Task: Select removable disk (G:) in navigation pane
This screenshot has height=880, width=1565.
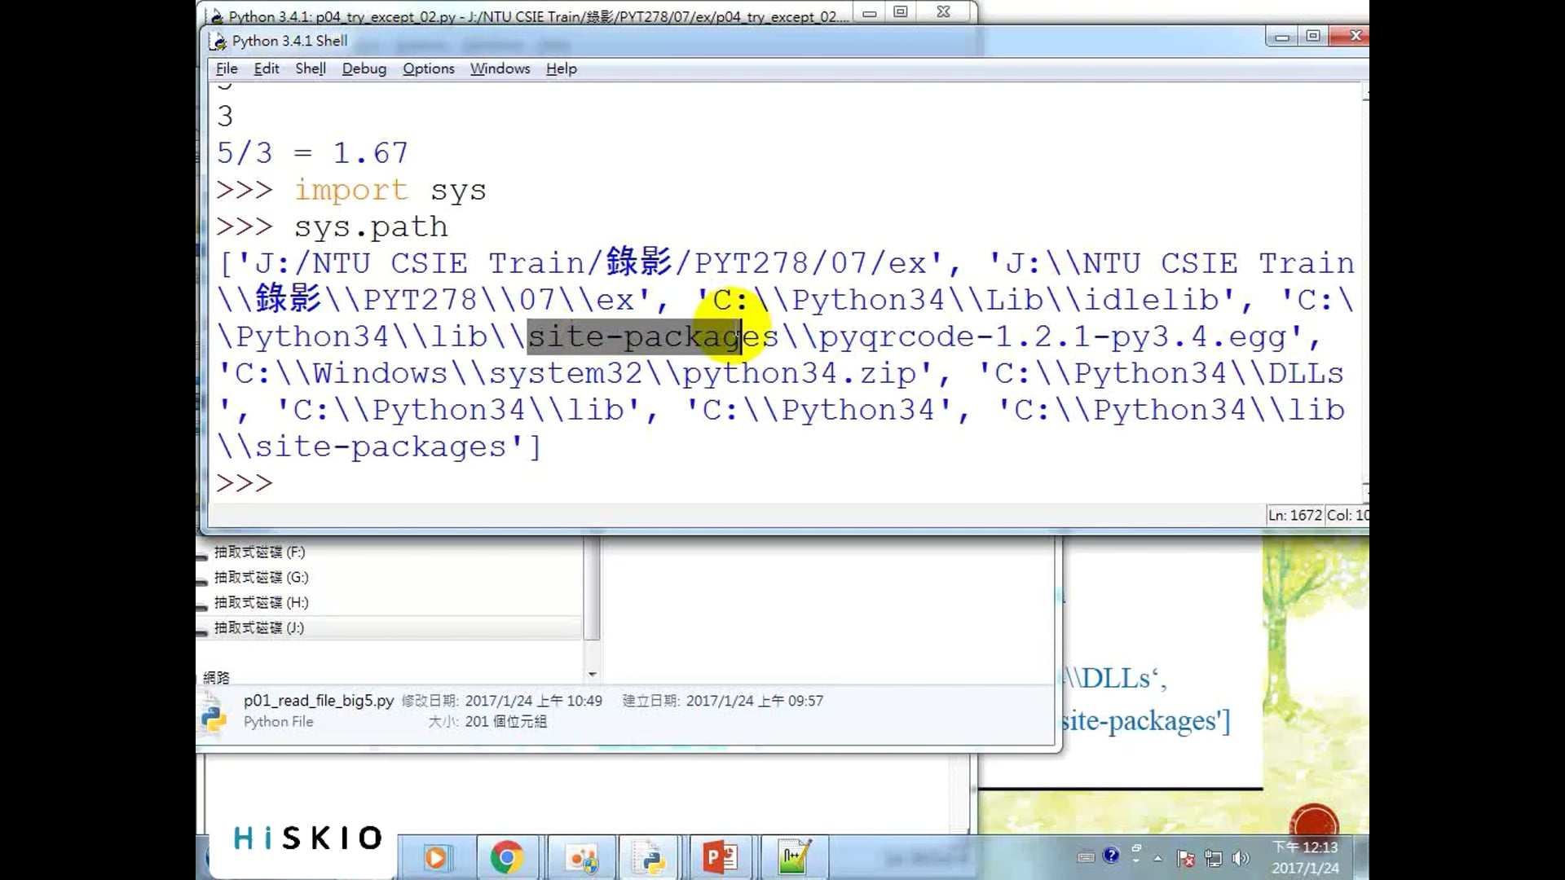Action: tap(261, 577)
